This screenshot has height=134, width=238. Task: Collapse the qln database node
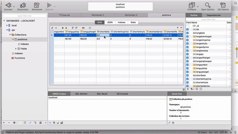(x=7, y=30)
